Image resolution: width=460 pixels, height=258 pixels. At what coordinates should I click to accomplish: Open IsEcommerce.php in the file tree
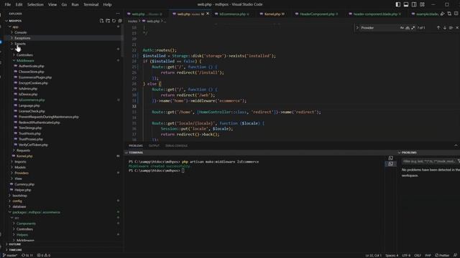[x=32, y=100]
